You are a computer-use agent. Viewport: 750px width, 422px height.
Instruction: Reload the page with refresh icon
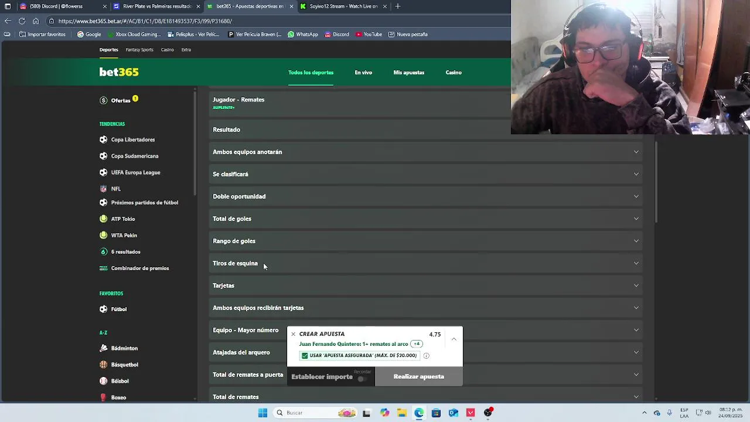[x=22, y=21]
